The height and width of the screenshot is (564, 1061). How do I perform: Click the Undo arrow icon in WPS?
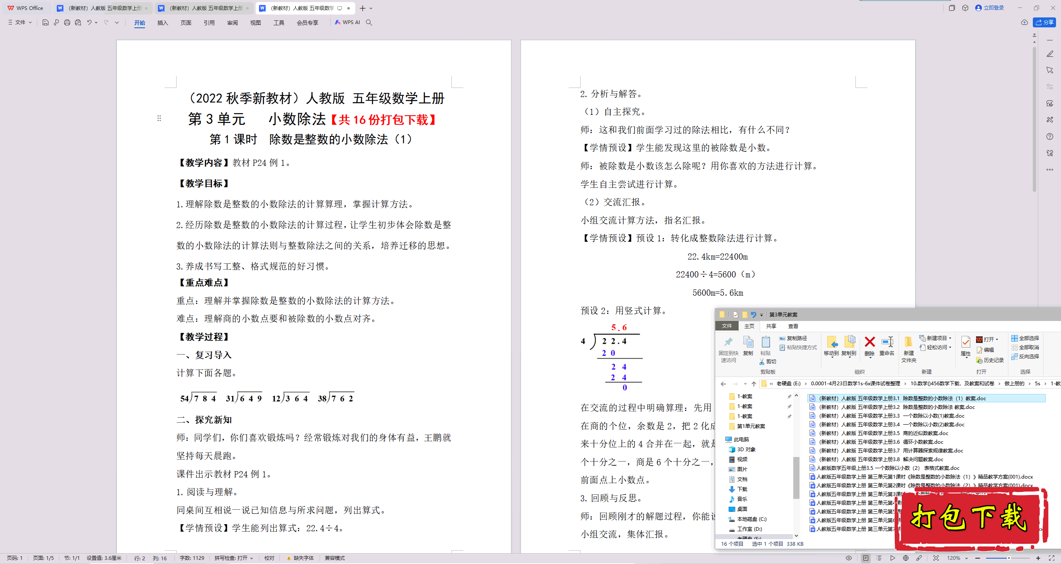[x=89, y=22]
